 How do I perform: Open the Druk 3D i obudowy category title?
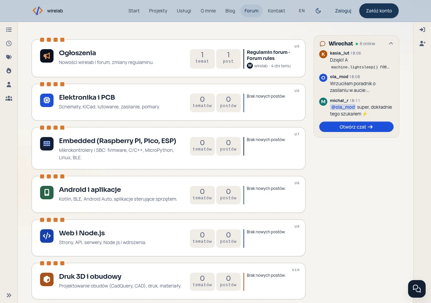(x=90, y=276)
